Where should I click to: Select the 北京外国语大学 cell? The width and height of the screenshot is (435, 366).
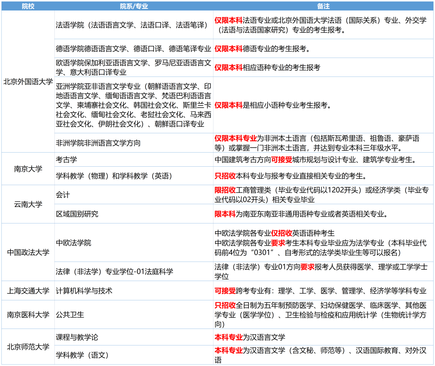tap(28, 81)
